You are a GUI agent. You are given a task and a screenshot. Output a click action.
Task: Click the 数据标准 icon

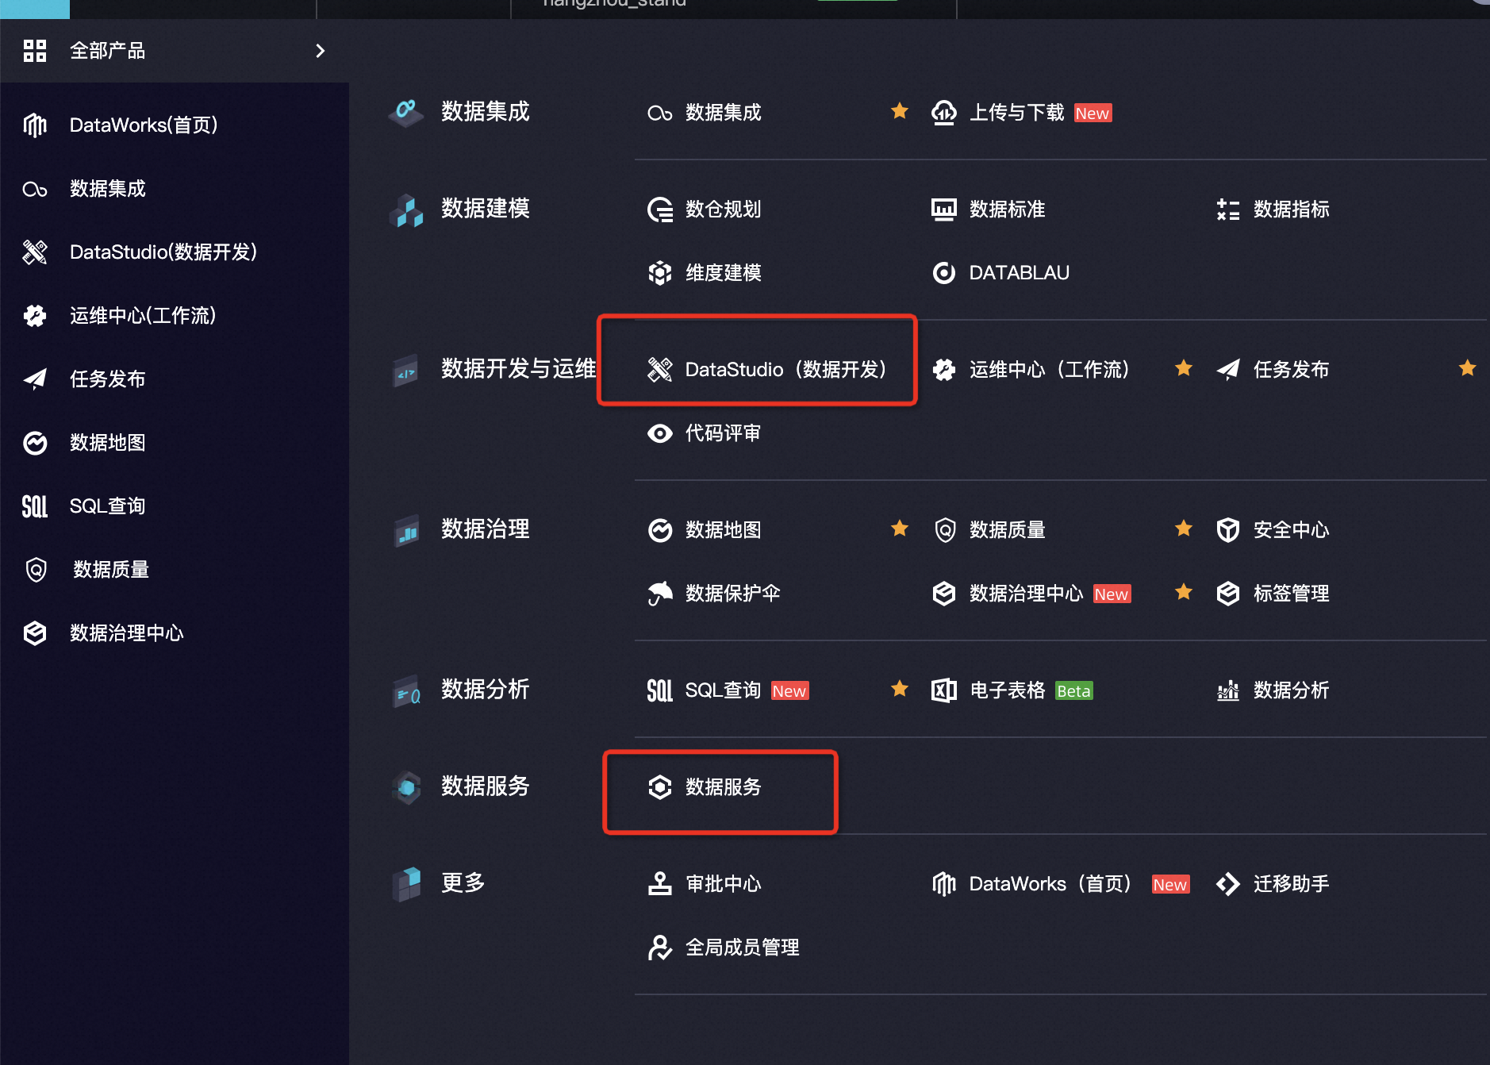[944, 210]
